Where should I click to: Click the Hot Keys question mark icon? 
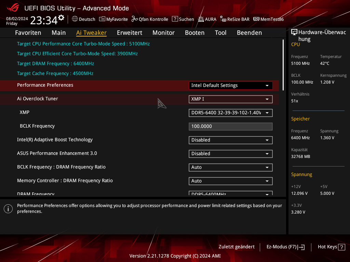(341, 247)
